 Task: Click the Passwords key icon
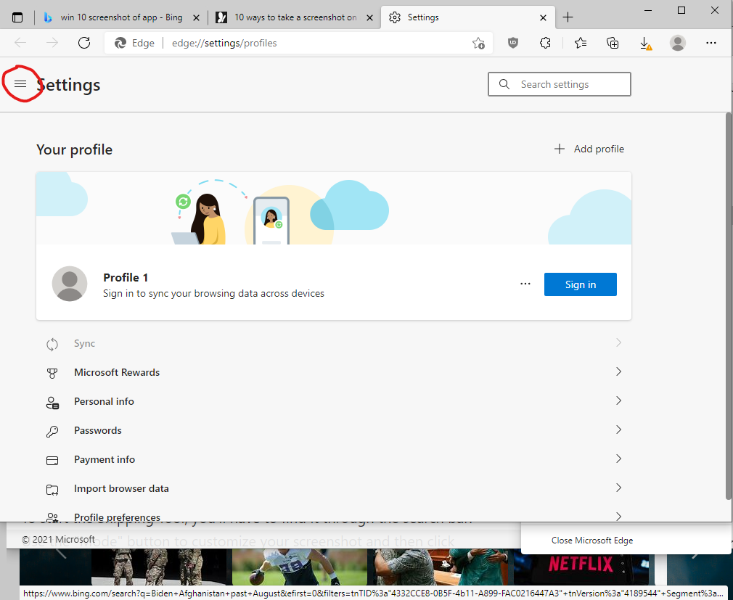click(52, 431)
